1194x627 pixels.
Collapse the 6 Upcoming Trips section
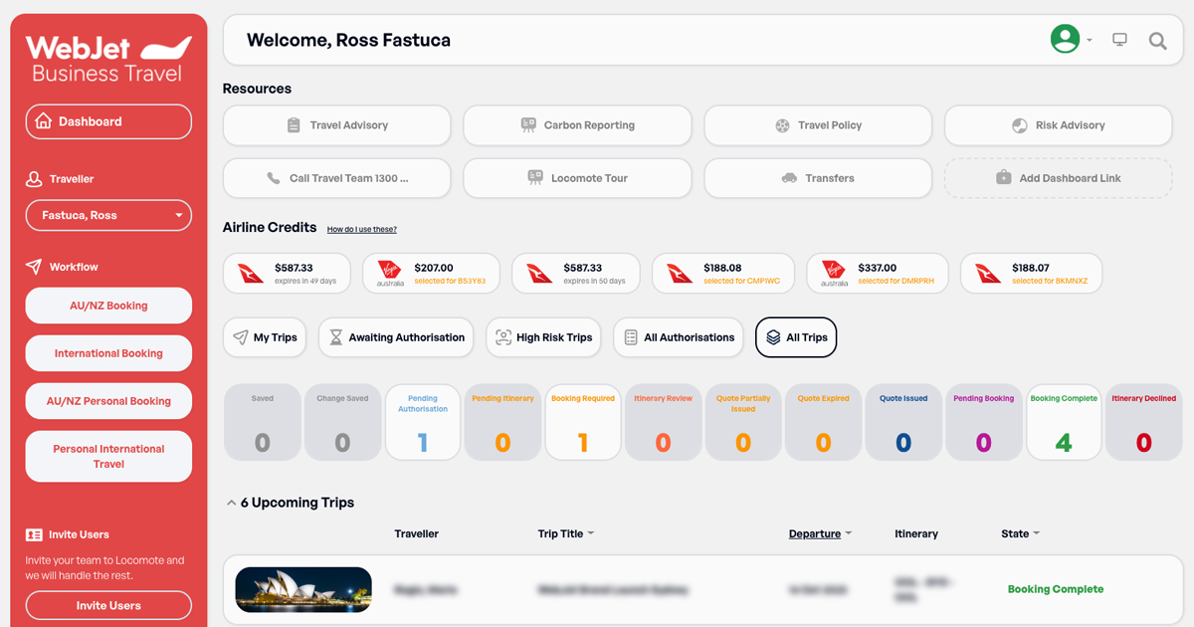(232, 503)
